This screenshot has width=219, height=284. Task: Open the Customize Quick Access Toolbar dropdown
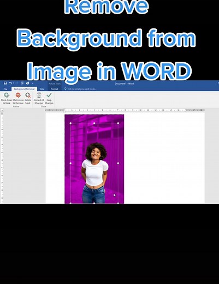point(33,84)
